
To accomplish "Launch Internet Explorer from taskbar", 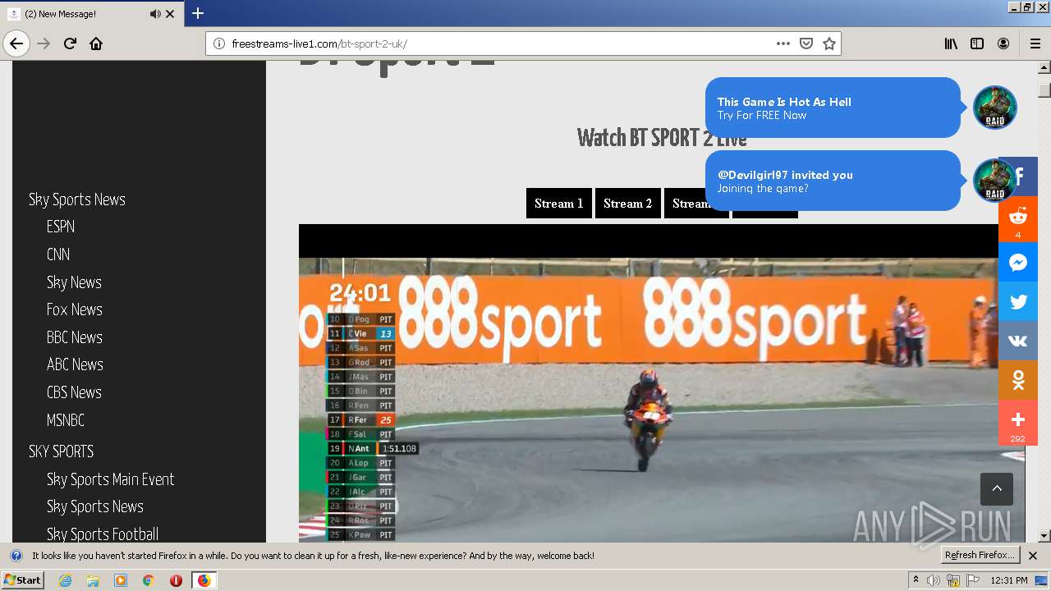I will (65, 580).
